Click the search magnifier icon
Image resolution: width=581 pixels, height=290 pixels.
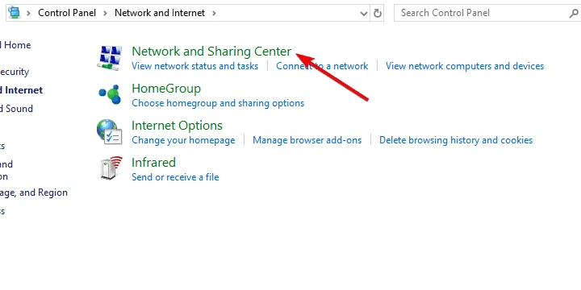[x=574, y=14]
